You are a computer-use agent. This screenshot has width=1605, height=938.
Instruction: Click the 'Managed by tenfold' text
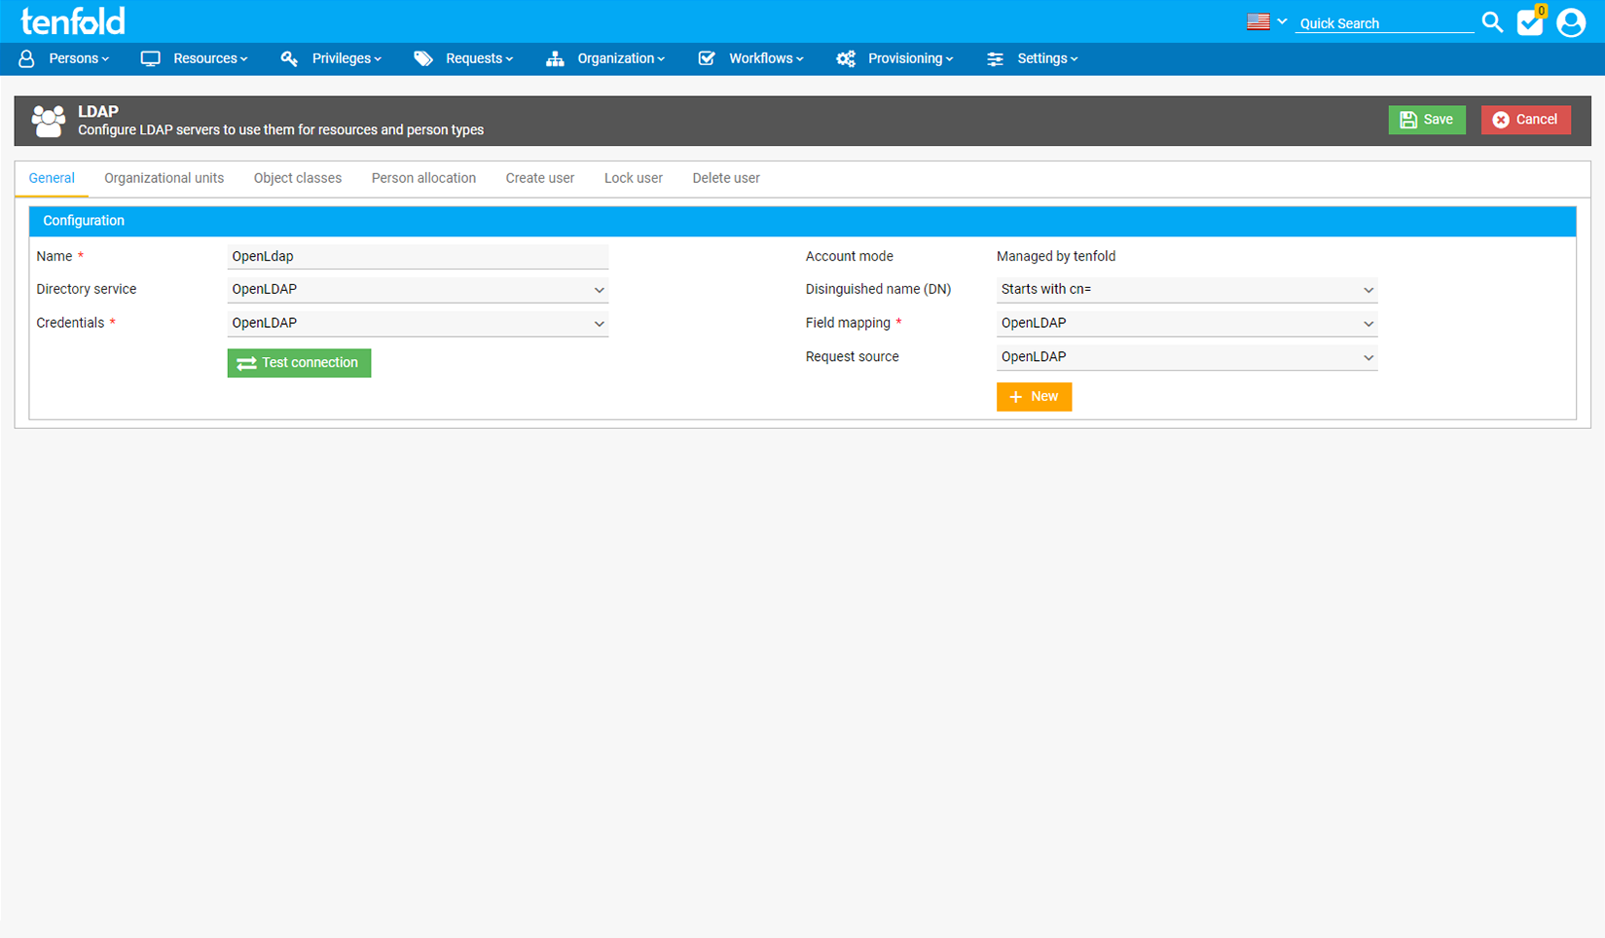[1056, 256]
